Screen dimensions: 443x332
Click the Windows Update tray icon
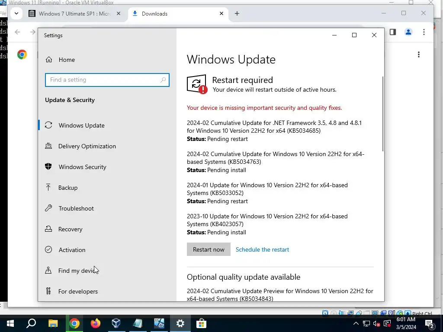point(387,323)
